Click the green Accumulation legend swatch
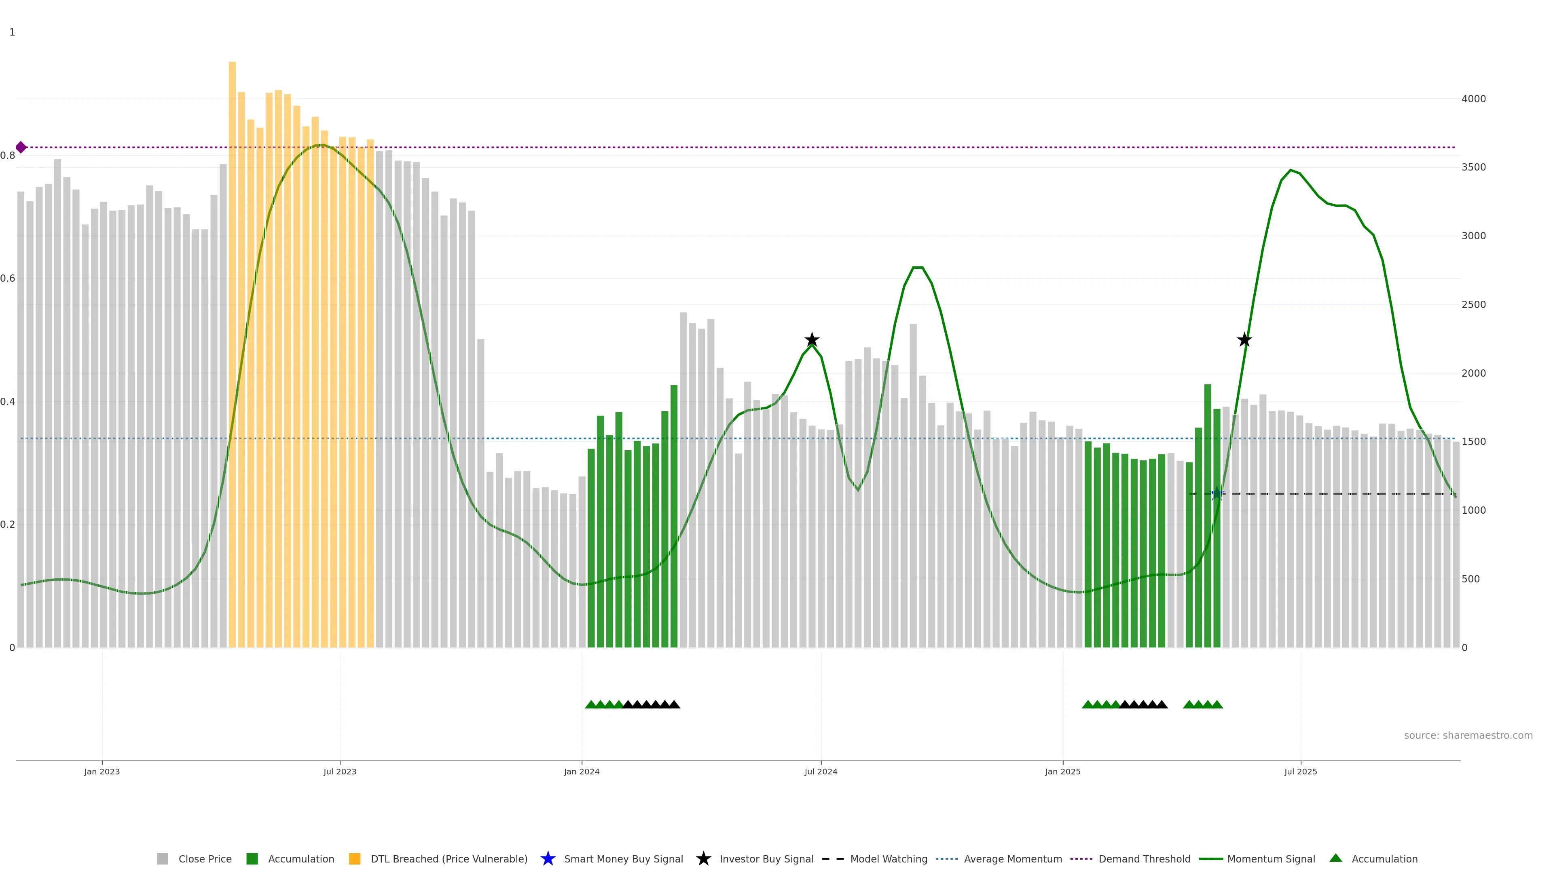1553x873 pixels. pos(252,858)
